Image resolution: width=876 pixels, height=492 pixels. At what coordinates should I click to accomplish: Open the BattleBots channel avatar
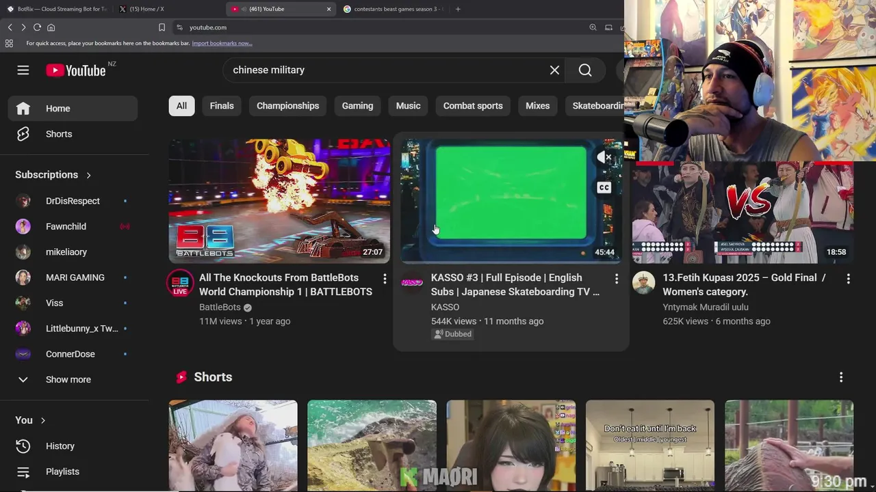[x=180, y=283]
